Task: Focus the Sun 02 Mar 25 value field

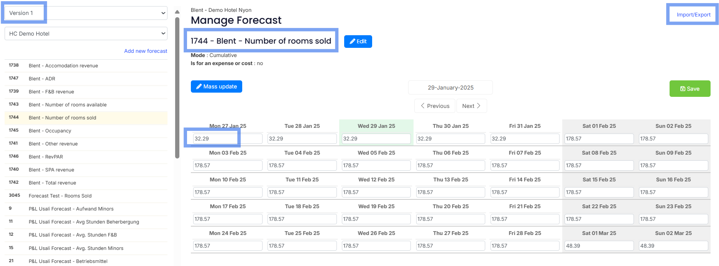Action: [673, 246]
